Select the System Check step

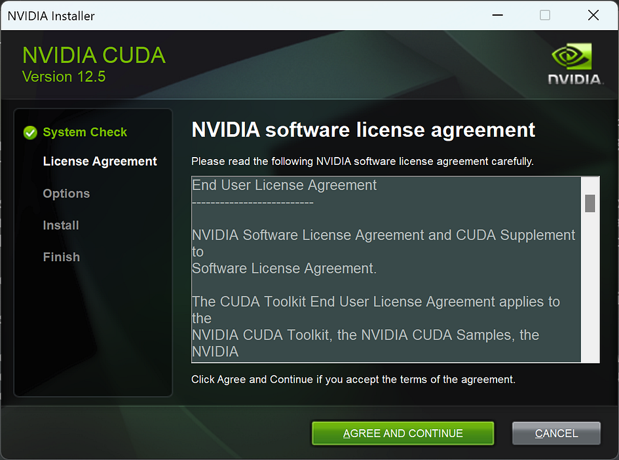(x=85, y=132)
